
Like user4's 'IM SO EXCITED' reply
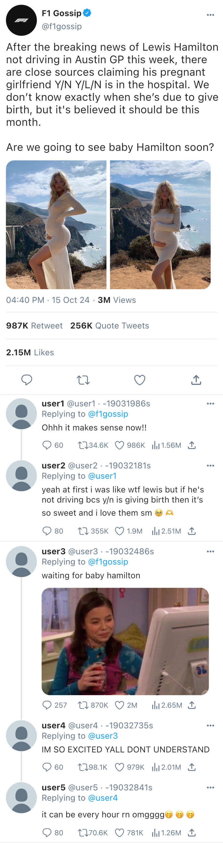pyautogui.click(x=120, y=767)
